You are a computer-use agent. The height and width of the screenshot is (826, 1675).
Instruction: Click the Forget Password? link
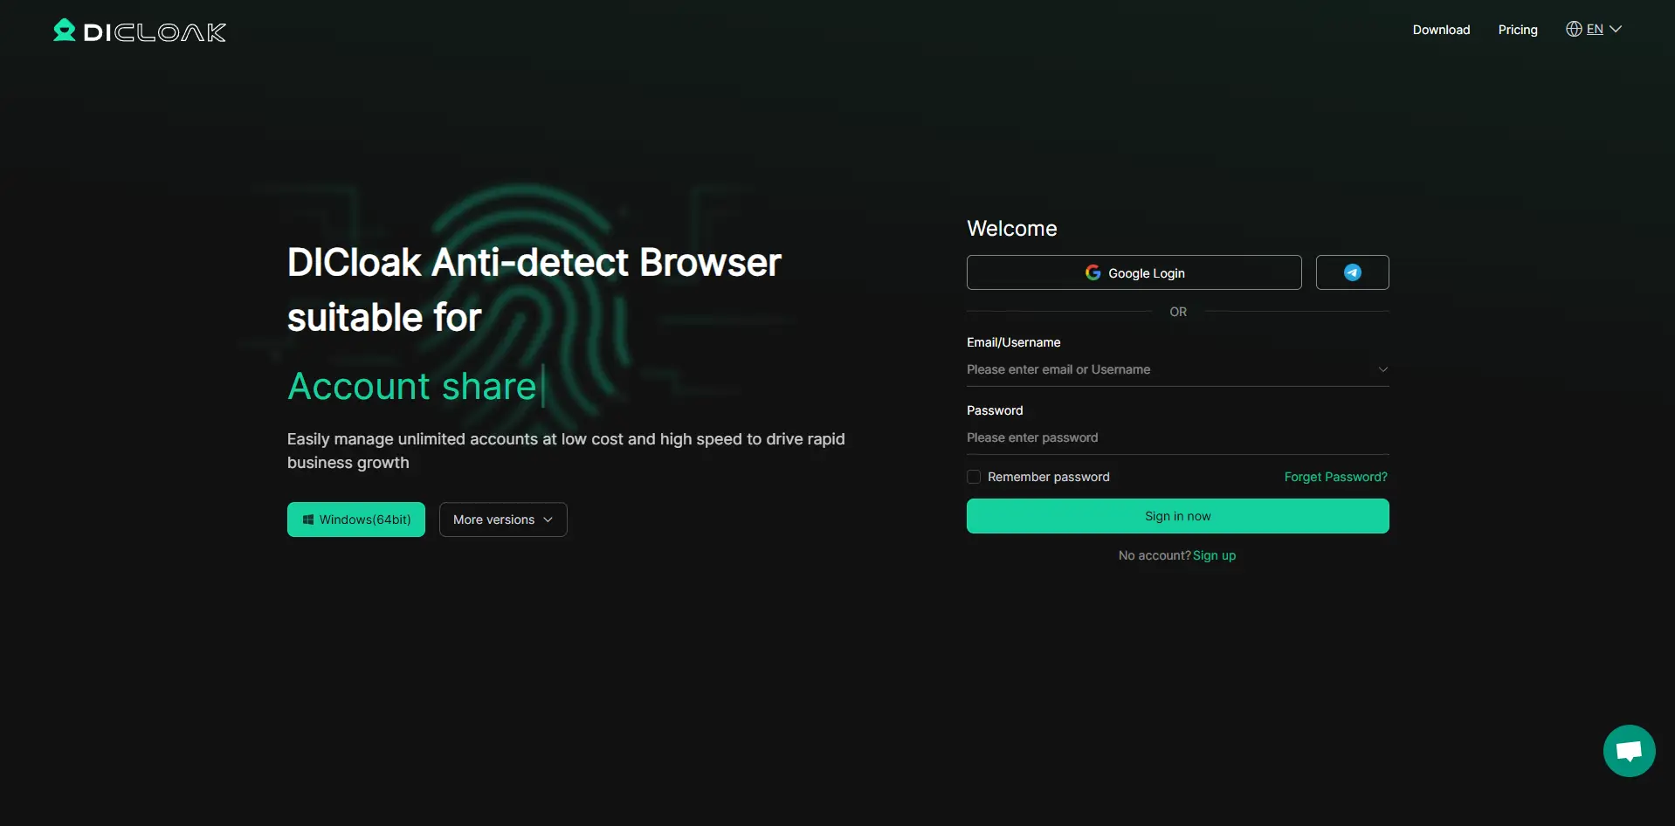point(1335,477)
